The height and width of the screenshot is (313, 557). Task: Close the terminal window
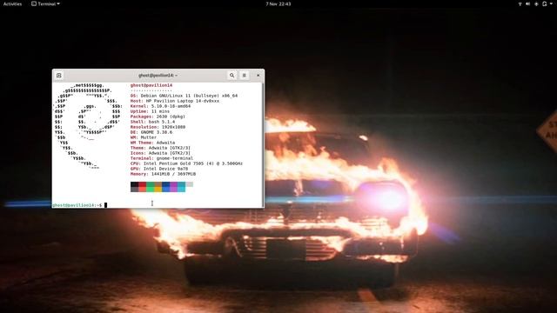(258, 76)
